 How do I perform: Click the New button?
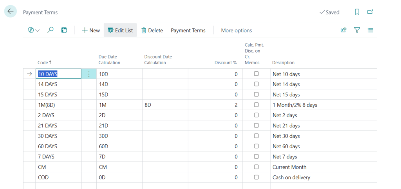pyautogui.click(x=91, y=30)
